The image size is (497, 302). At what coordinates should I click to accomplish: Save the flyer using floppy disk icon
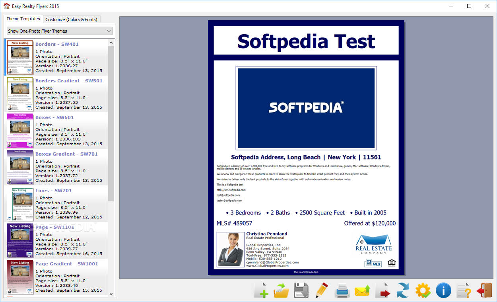[x=301, y=290]
